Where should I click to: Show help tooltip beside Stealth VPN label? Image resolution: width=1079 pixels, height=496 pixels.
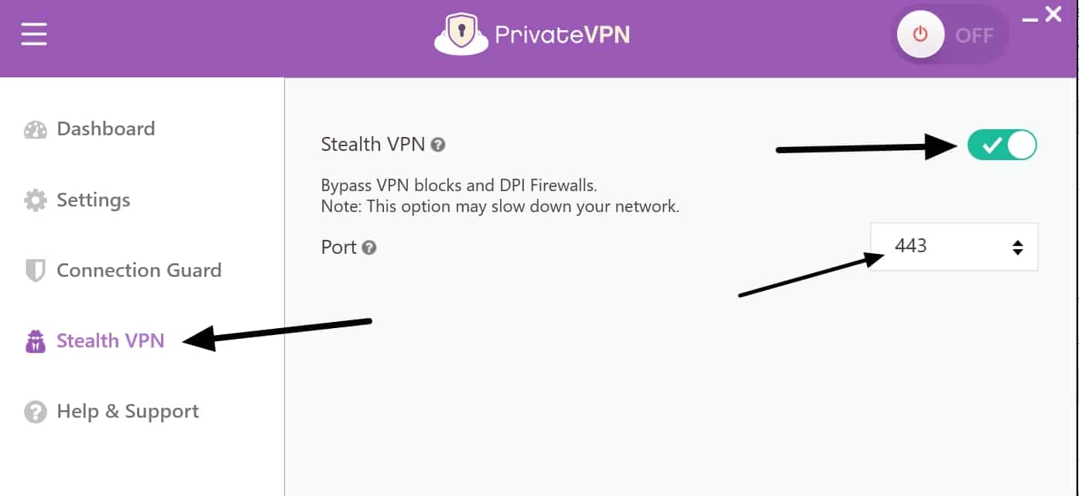(x=438, y=145)
